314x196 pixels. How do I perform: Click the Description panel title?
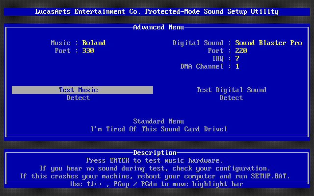tap(155, 153)
